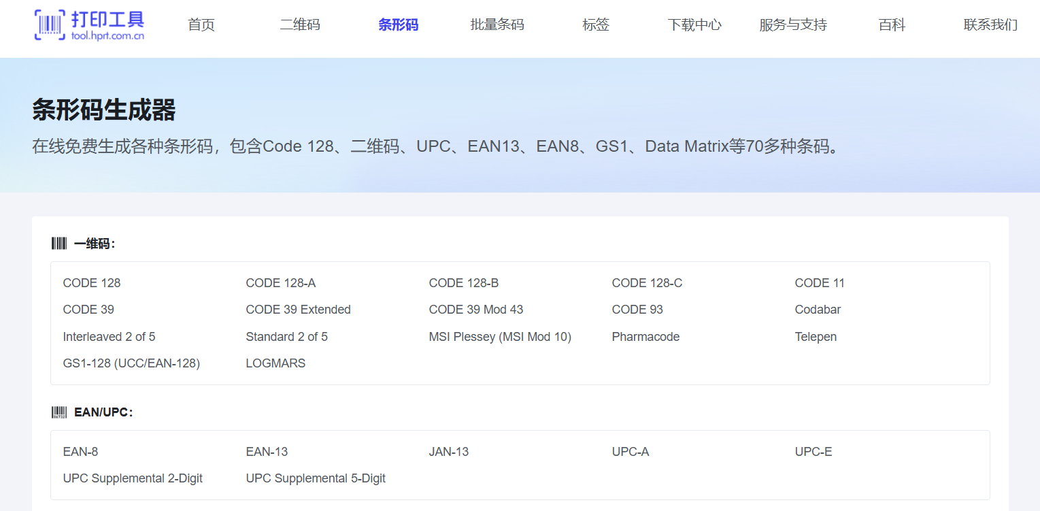This screenshot has height=511, width=1040.
Task: Select the EAN-8 barcode type
Action: pyautogui.click(x=80, y=452)
